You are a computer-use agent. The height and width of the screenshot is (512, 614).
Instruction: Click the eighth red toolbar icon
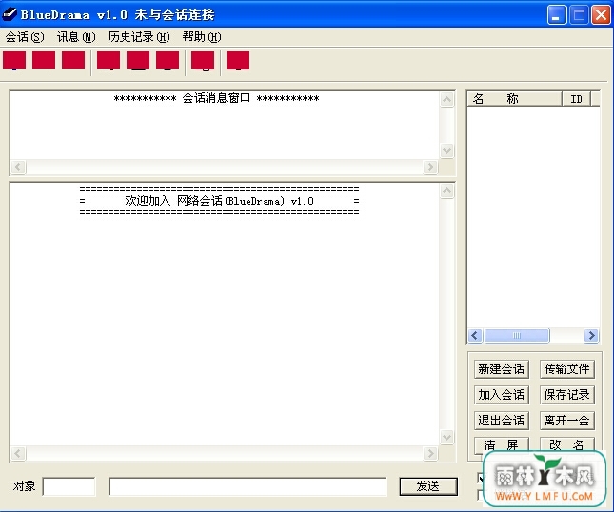[238, 61]
